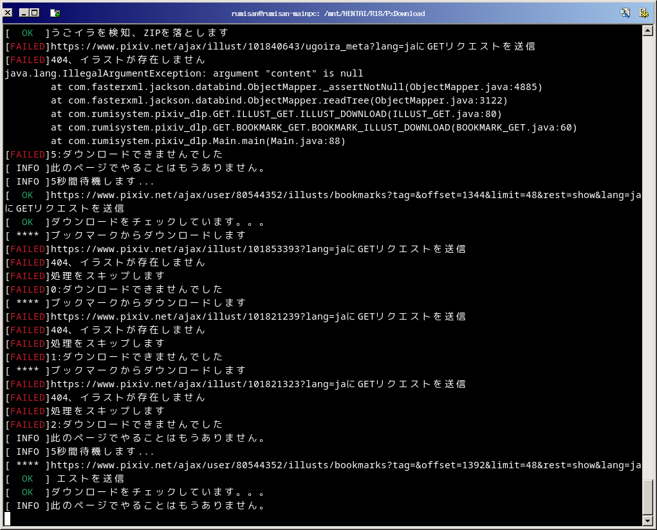This screenshot has width=657, height=530.
Task: Click the BOOKMARK_GET.java:60 stack trace line
Action: (314, 127)
